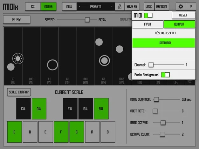The image size is (199, 149).
Task: Toggle the A# key in current scale
Action: tap(101, 109)
